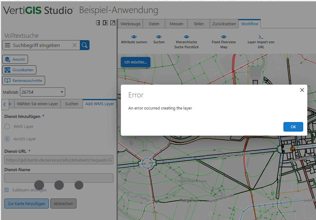Click the Attribute suchen eye icon

tap(134, 37)
